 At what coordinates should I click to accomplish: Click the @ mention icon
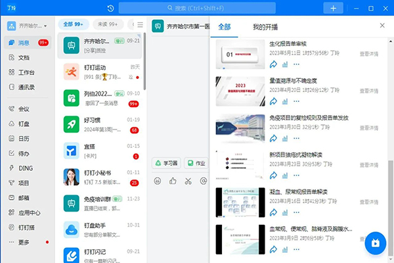point(204,181)
